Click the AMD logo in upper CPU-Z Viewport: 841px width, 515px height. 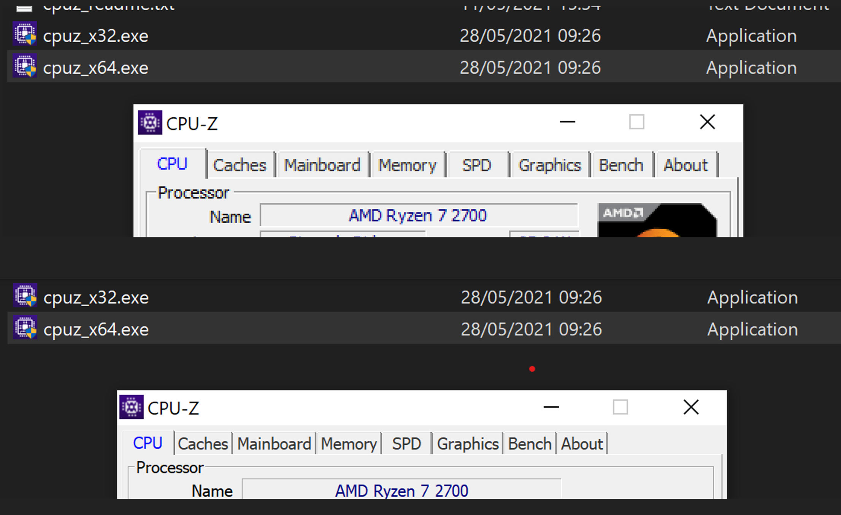pyautogui.click(x=657, y=220)
